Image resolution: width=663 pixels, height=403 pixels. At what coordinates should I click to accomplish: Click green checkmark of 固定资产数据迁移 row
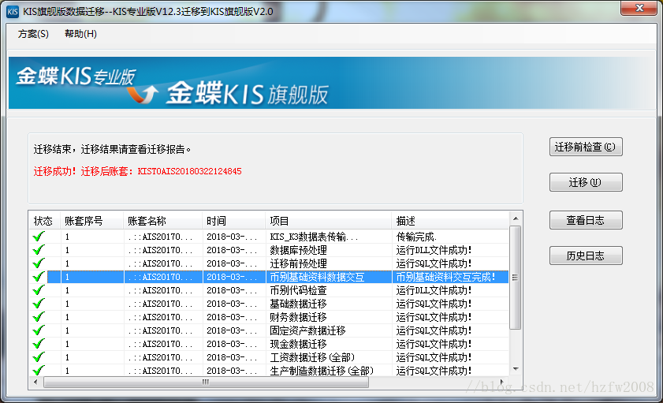point(39,330)
